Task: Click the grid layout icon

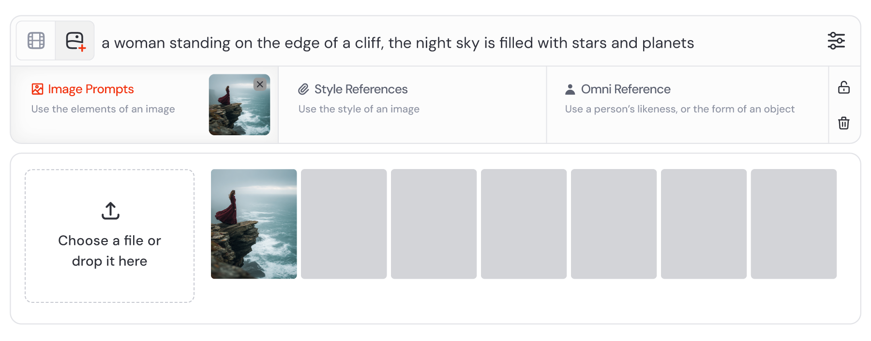Action: pyautogui.click(x=36, y=41)
